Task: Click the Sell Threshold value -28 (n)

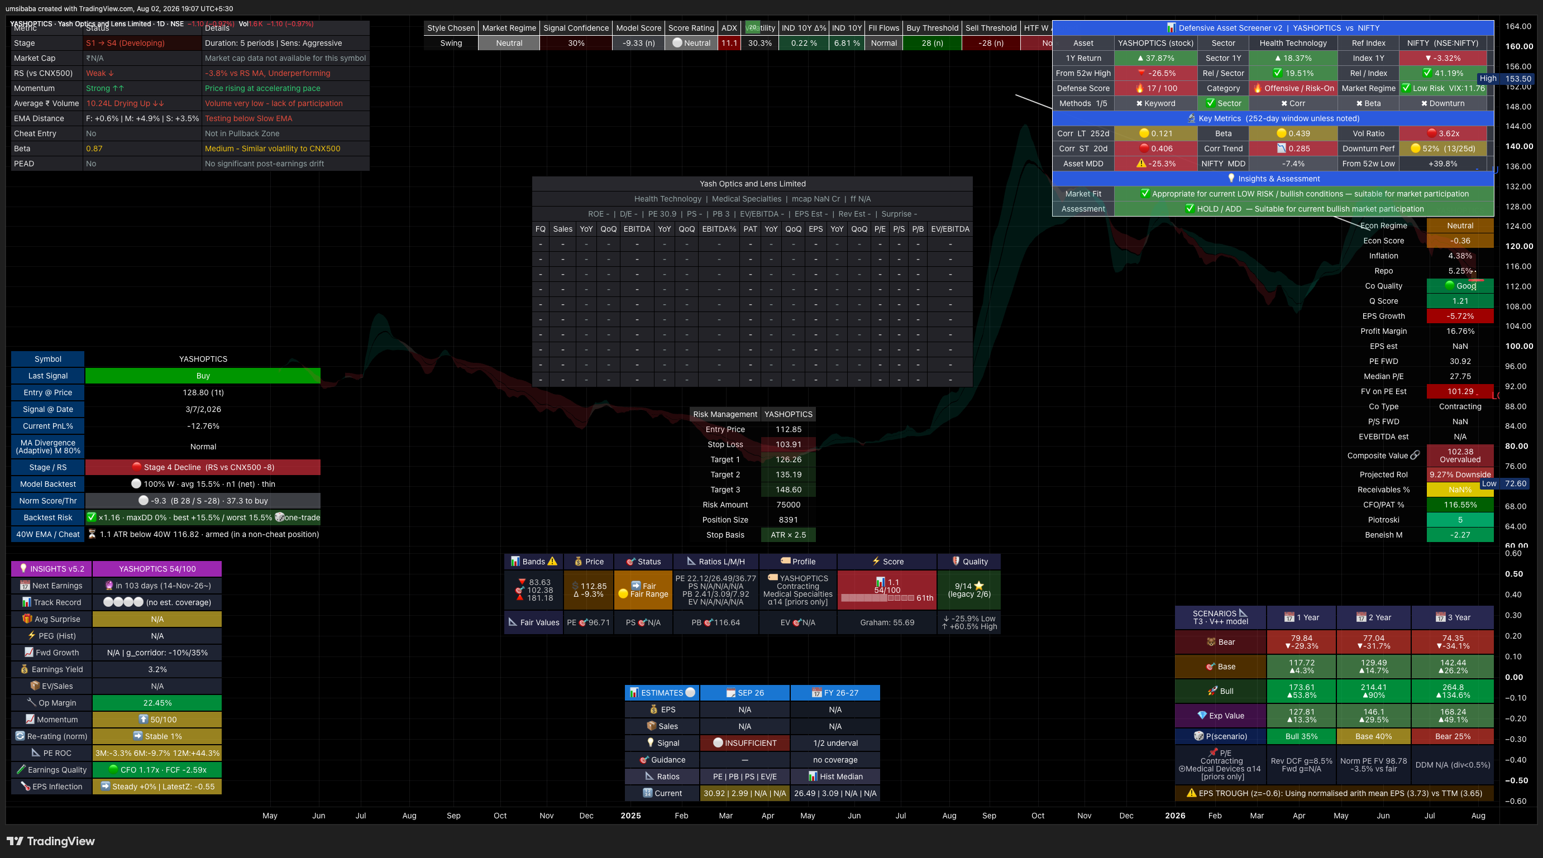Action: click(x=991, y=43)
